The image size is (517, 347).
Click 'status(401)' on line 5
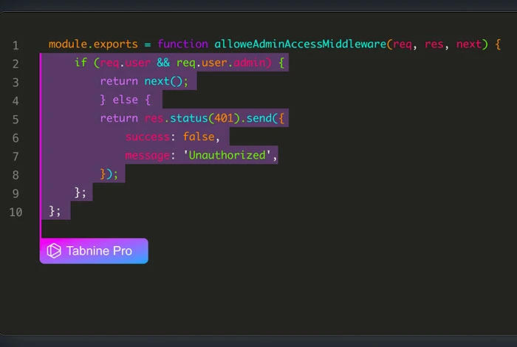pyautogui.click(x=205, y=118)
